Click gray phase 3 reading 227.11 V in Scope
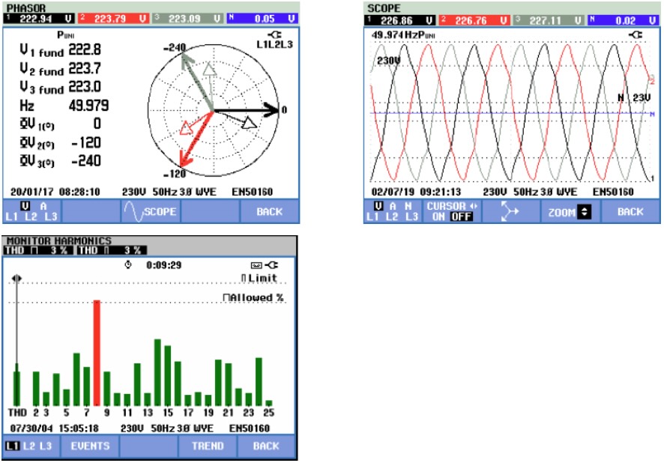The width and height of the screenshot is (664, 463). (x=549, y=20)
